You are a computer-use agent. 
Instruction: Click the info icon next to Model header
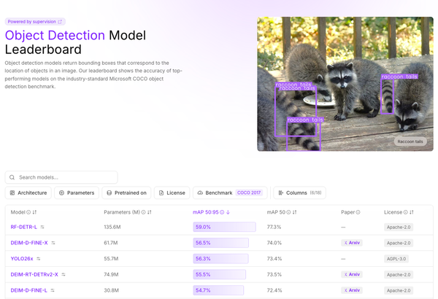coord(28,212)
